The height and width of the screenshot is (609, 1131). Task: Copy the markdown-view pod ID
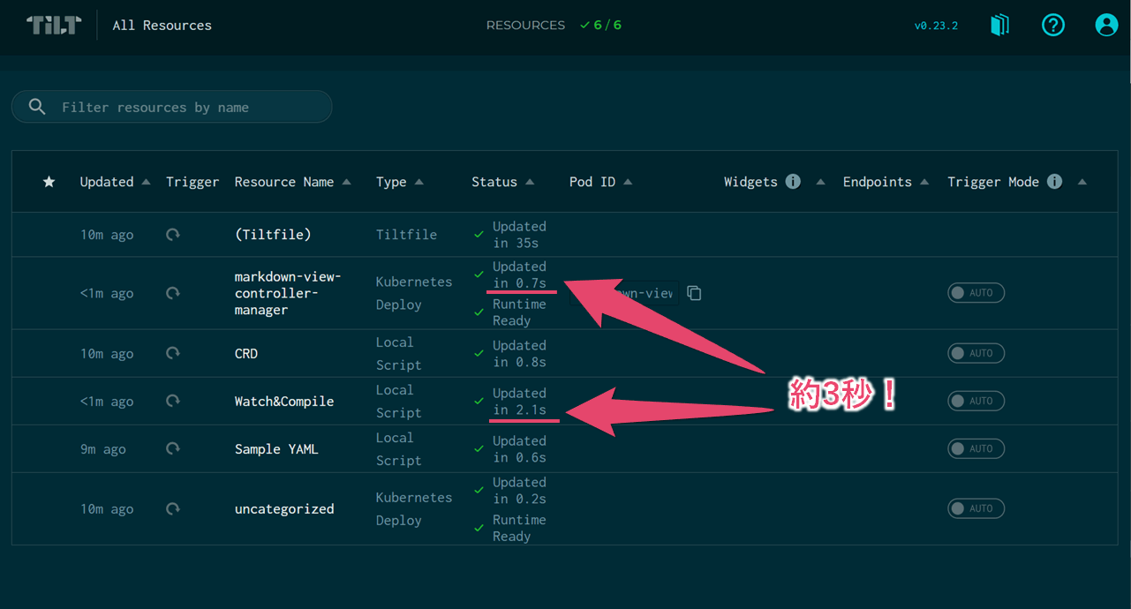click(x=694, y=293)
